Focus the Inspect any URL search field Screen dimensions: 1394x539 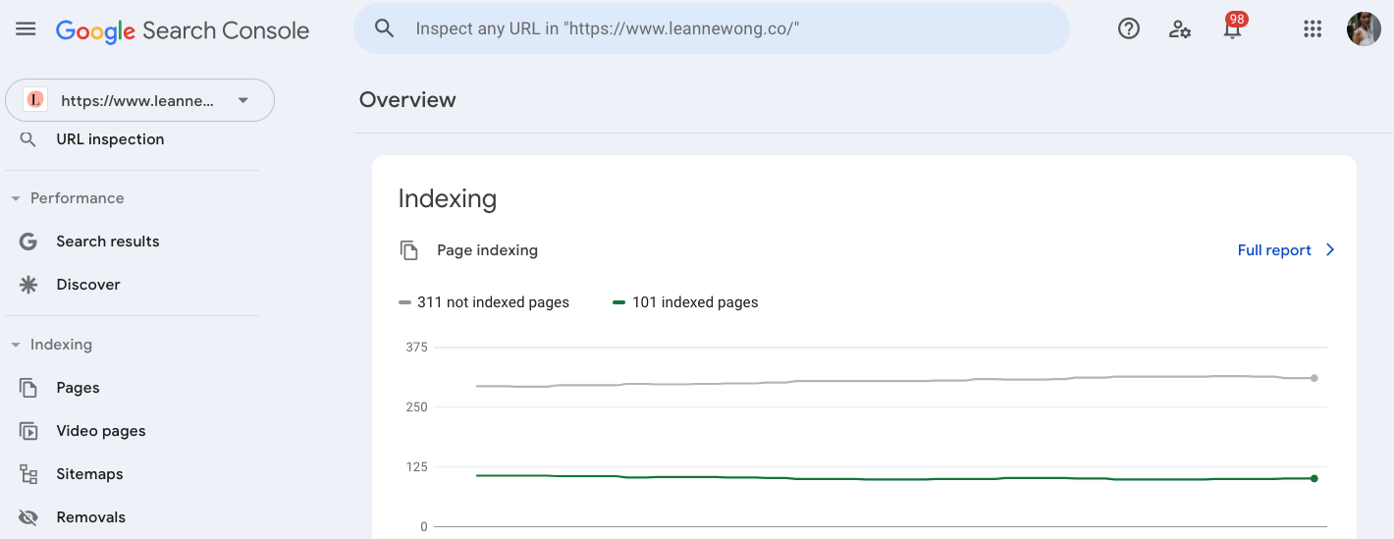click(712, 28)
